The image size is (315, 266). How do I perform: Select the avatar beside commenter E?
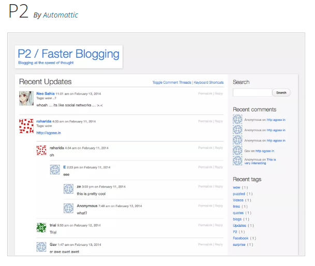55,170
